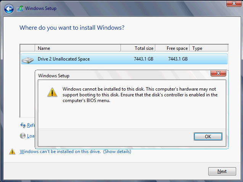Click the Load driver disc icon
This screenshot has height=182, width=243.
pos(23,136)
